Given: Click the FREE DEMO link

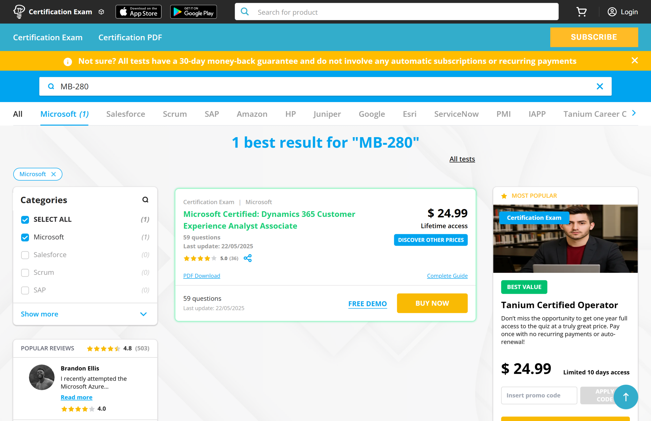Looking at the screenshot, I should coord(367,303).
